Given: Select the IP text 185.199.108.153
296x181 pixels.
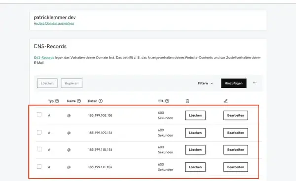Looking at the screenshot, I should [x=100, y=115].
